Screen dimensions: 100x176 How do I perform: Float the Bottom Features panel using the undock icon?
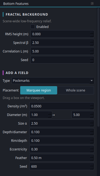(x=92, y=3)
